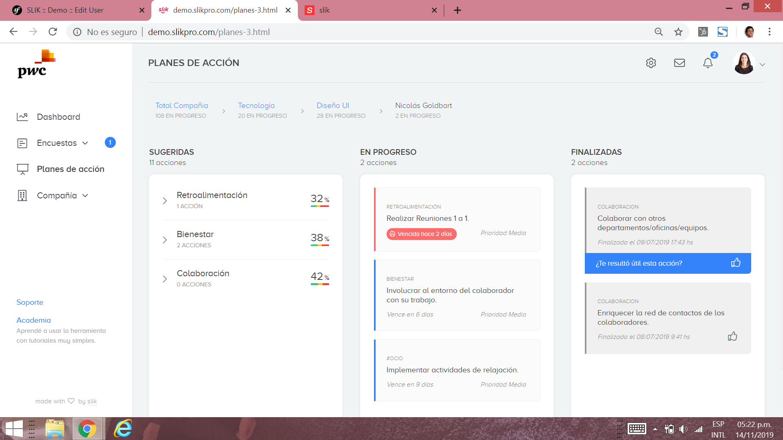This screenshot has width=783, height=440.
Task: Open the settings gear icon
Action: 651,63
